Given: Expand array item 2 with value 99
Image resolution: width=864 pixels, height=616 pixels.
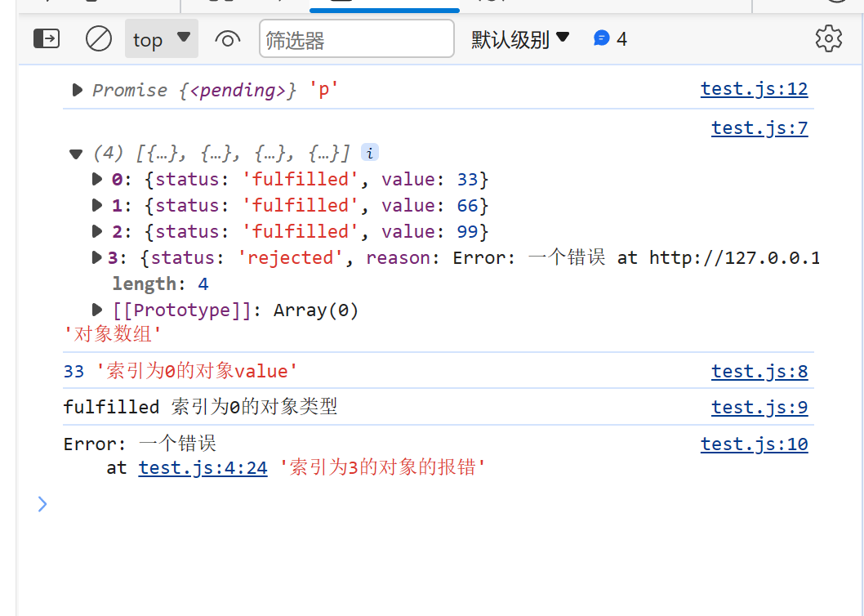Looking at the screenshot, I should point(97,231).
